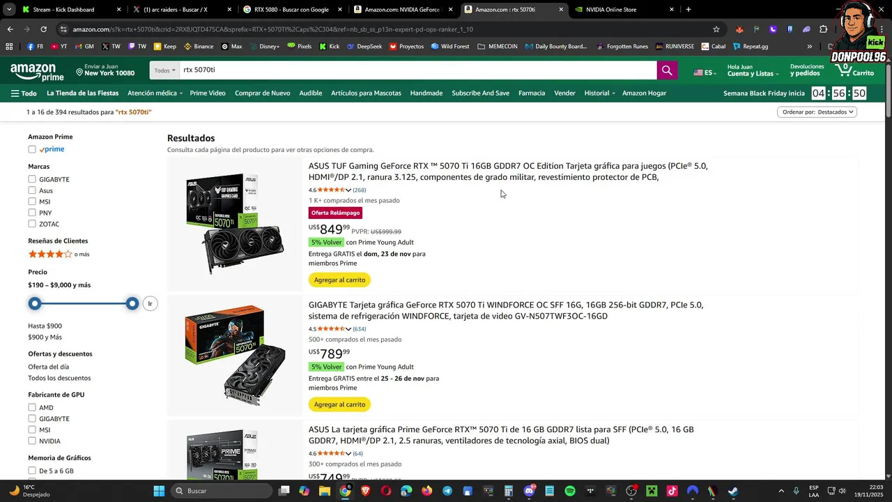Expand the Atención médica menu
Viewport: 892px width, 502px height.
coord(155,93)
